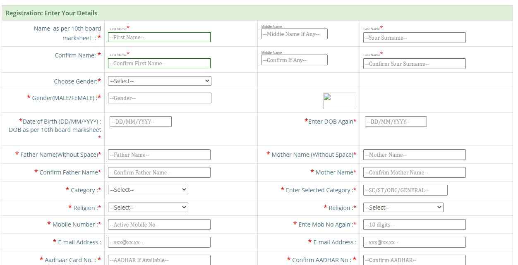Click the Confirm First Name field
This screenshot has width=518, height=265.
tap(159, 63)
